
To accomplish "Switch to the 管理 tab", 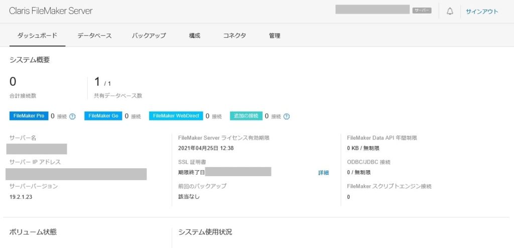I will click(x=275, y=36).
